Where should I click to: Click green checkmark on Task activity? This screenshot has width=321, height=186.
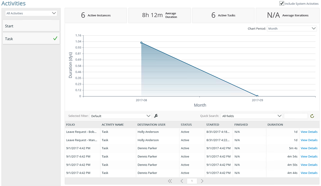tap(55, 39)
